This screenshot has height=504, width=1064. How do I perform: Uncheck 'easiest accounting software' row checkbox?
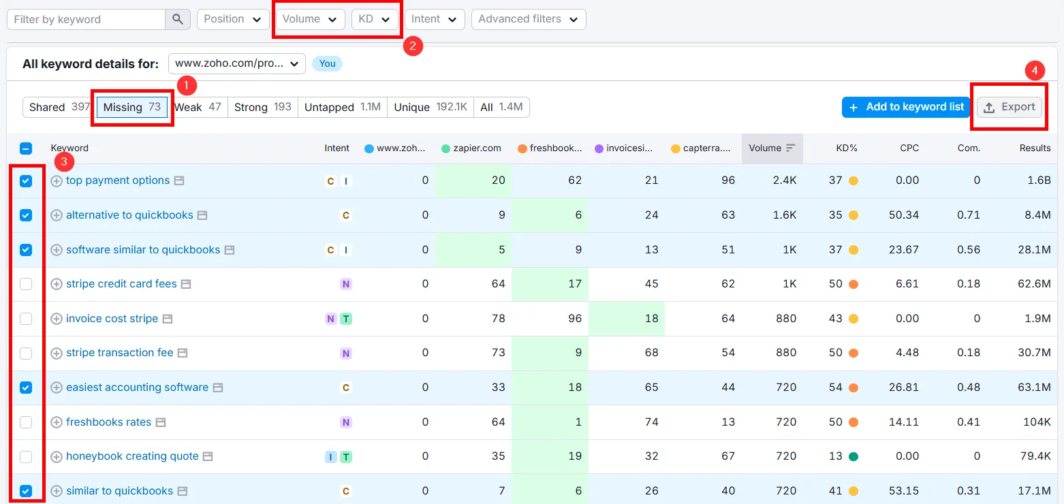click(26, 388)
